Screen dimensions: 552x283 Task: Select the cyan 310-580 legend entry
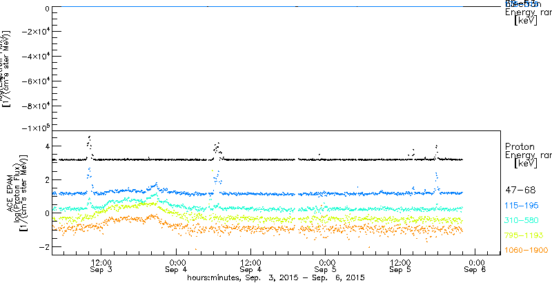(x=522, y=221)
